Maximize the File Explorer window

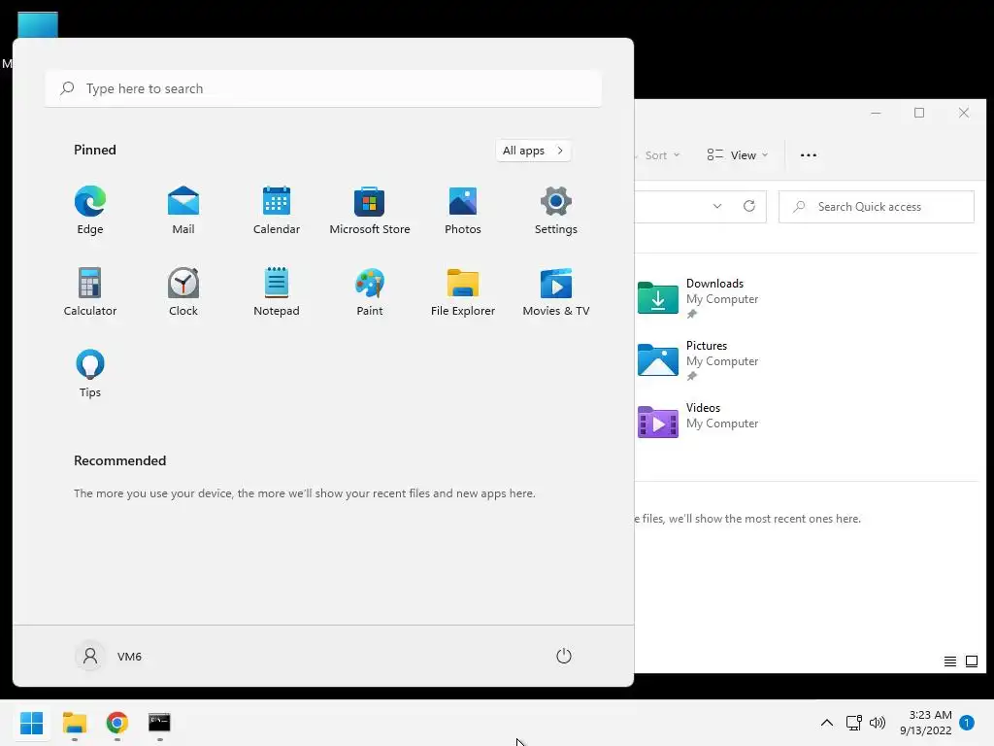click(x=919, y=113)
